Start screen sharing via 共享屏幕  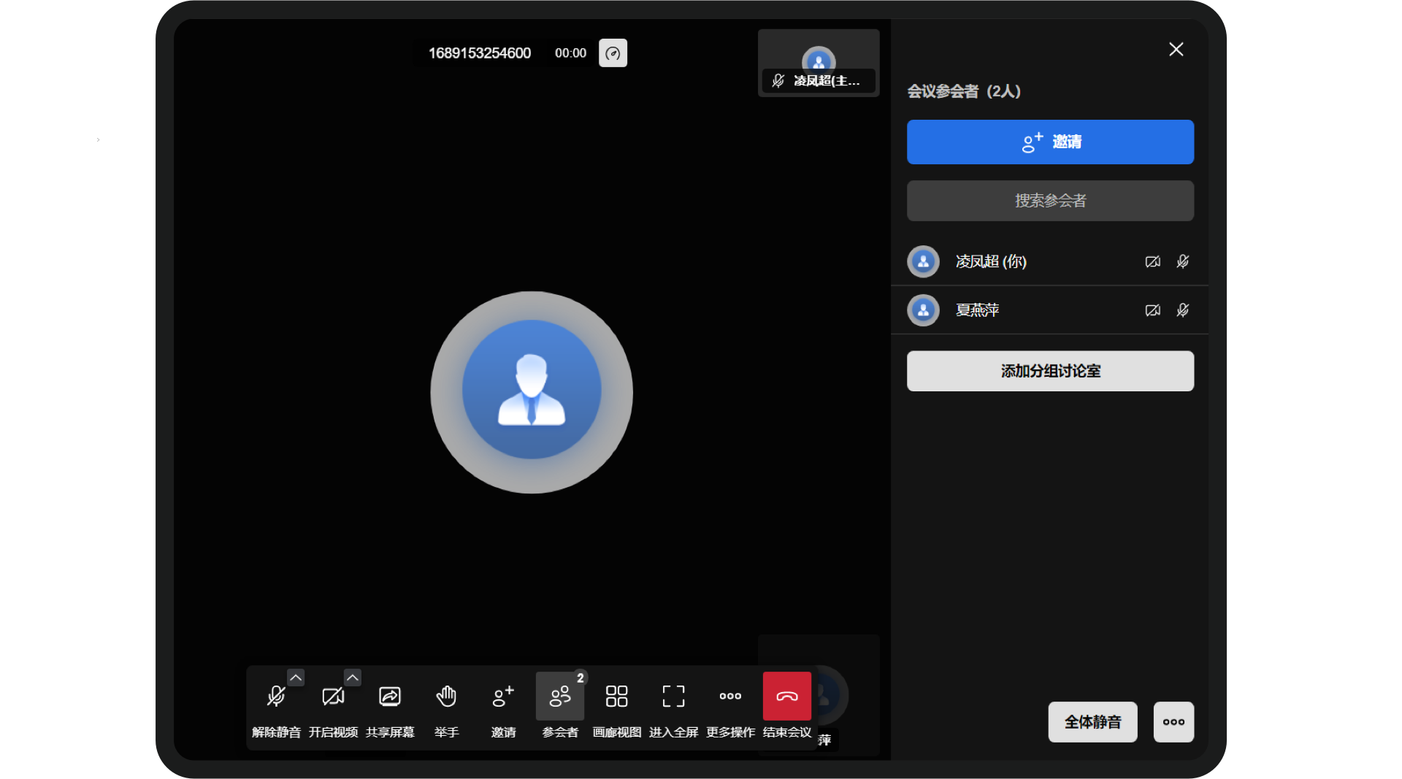390,705
